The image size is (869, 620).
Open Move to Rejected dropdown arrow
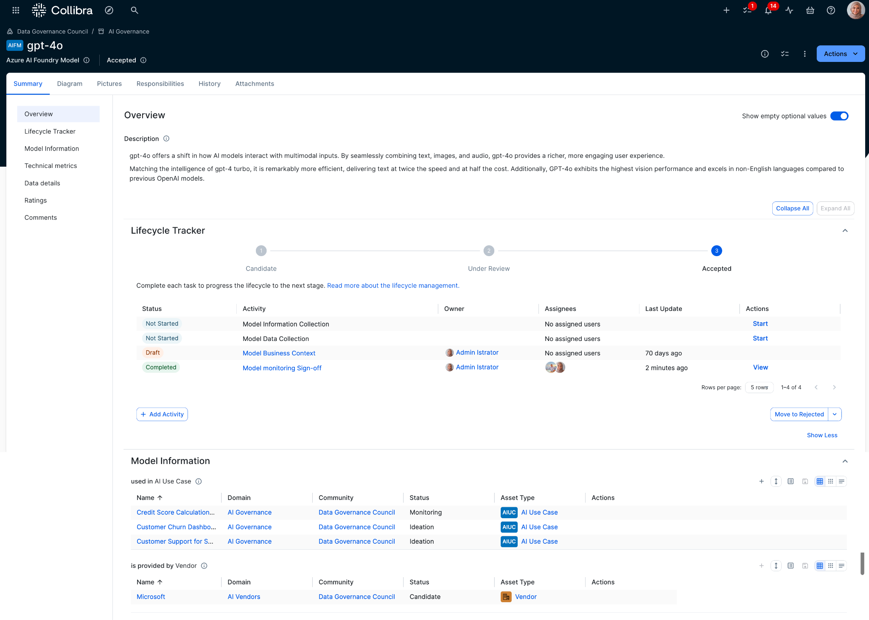[835, 414]
